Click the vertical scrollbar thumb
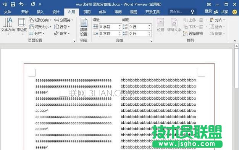 point(236,68)
